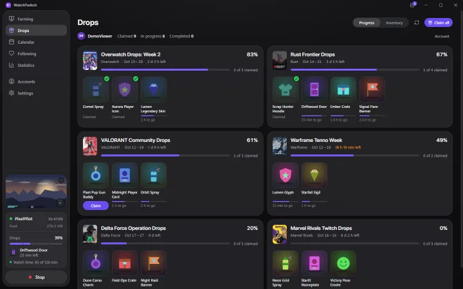Click the Marvel Rivals game cover thumbnail
This screenshot has width=463, height=289.
(280, 234)
